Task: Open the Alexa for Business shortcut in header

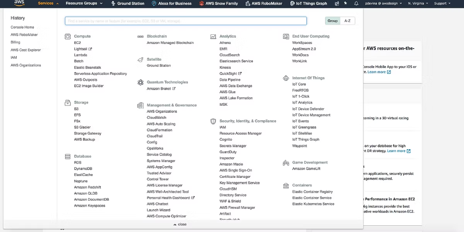Action: pos(172,3)
